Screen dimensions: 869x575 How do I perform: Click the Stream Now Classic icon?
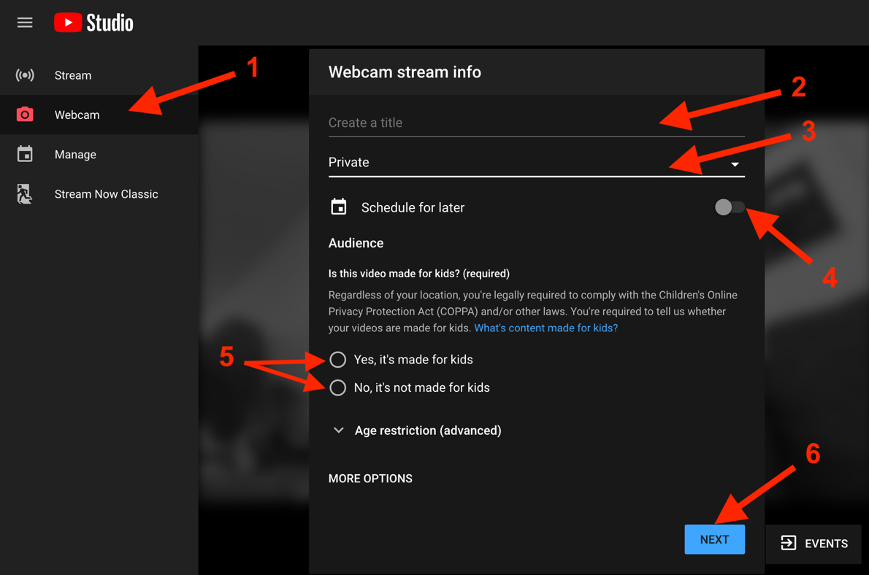24,194
